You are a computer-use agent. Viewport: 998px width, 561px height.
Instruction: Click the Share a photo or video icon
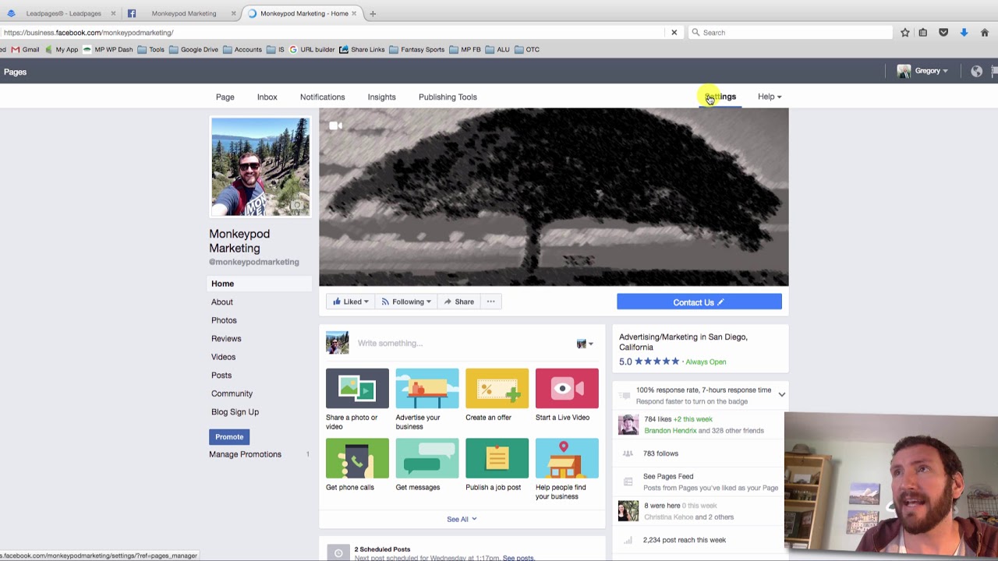(x=357, y=388)
